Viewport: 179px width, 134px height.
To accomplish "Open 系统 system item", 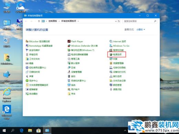I will tap(72, 85).
